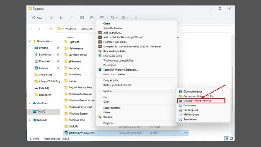Expand the OneDrive tree node
The image size is (261, 147).
[29, 103]
